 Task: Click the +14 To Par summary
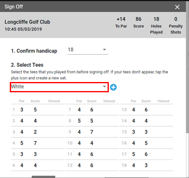point(121,23)
